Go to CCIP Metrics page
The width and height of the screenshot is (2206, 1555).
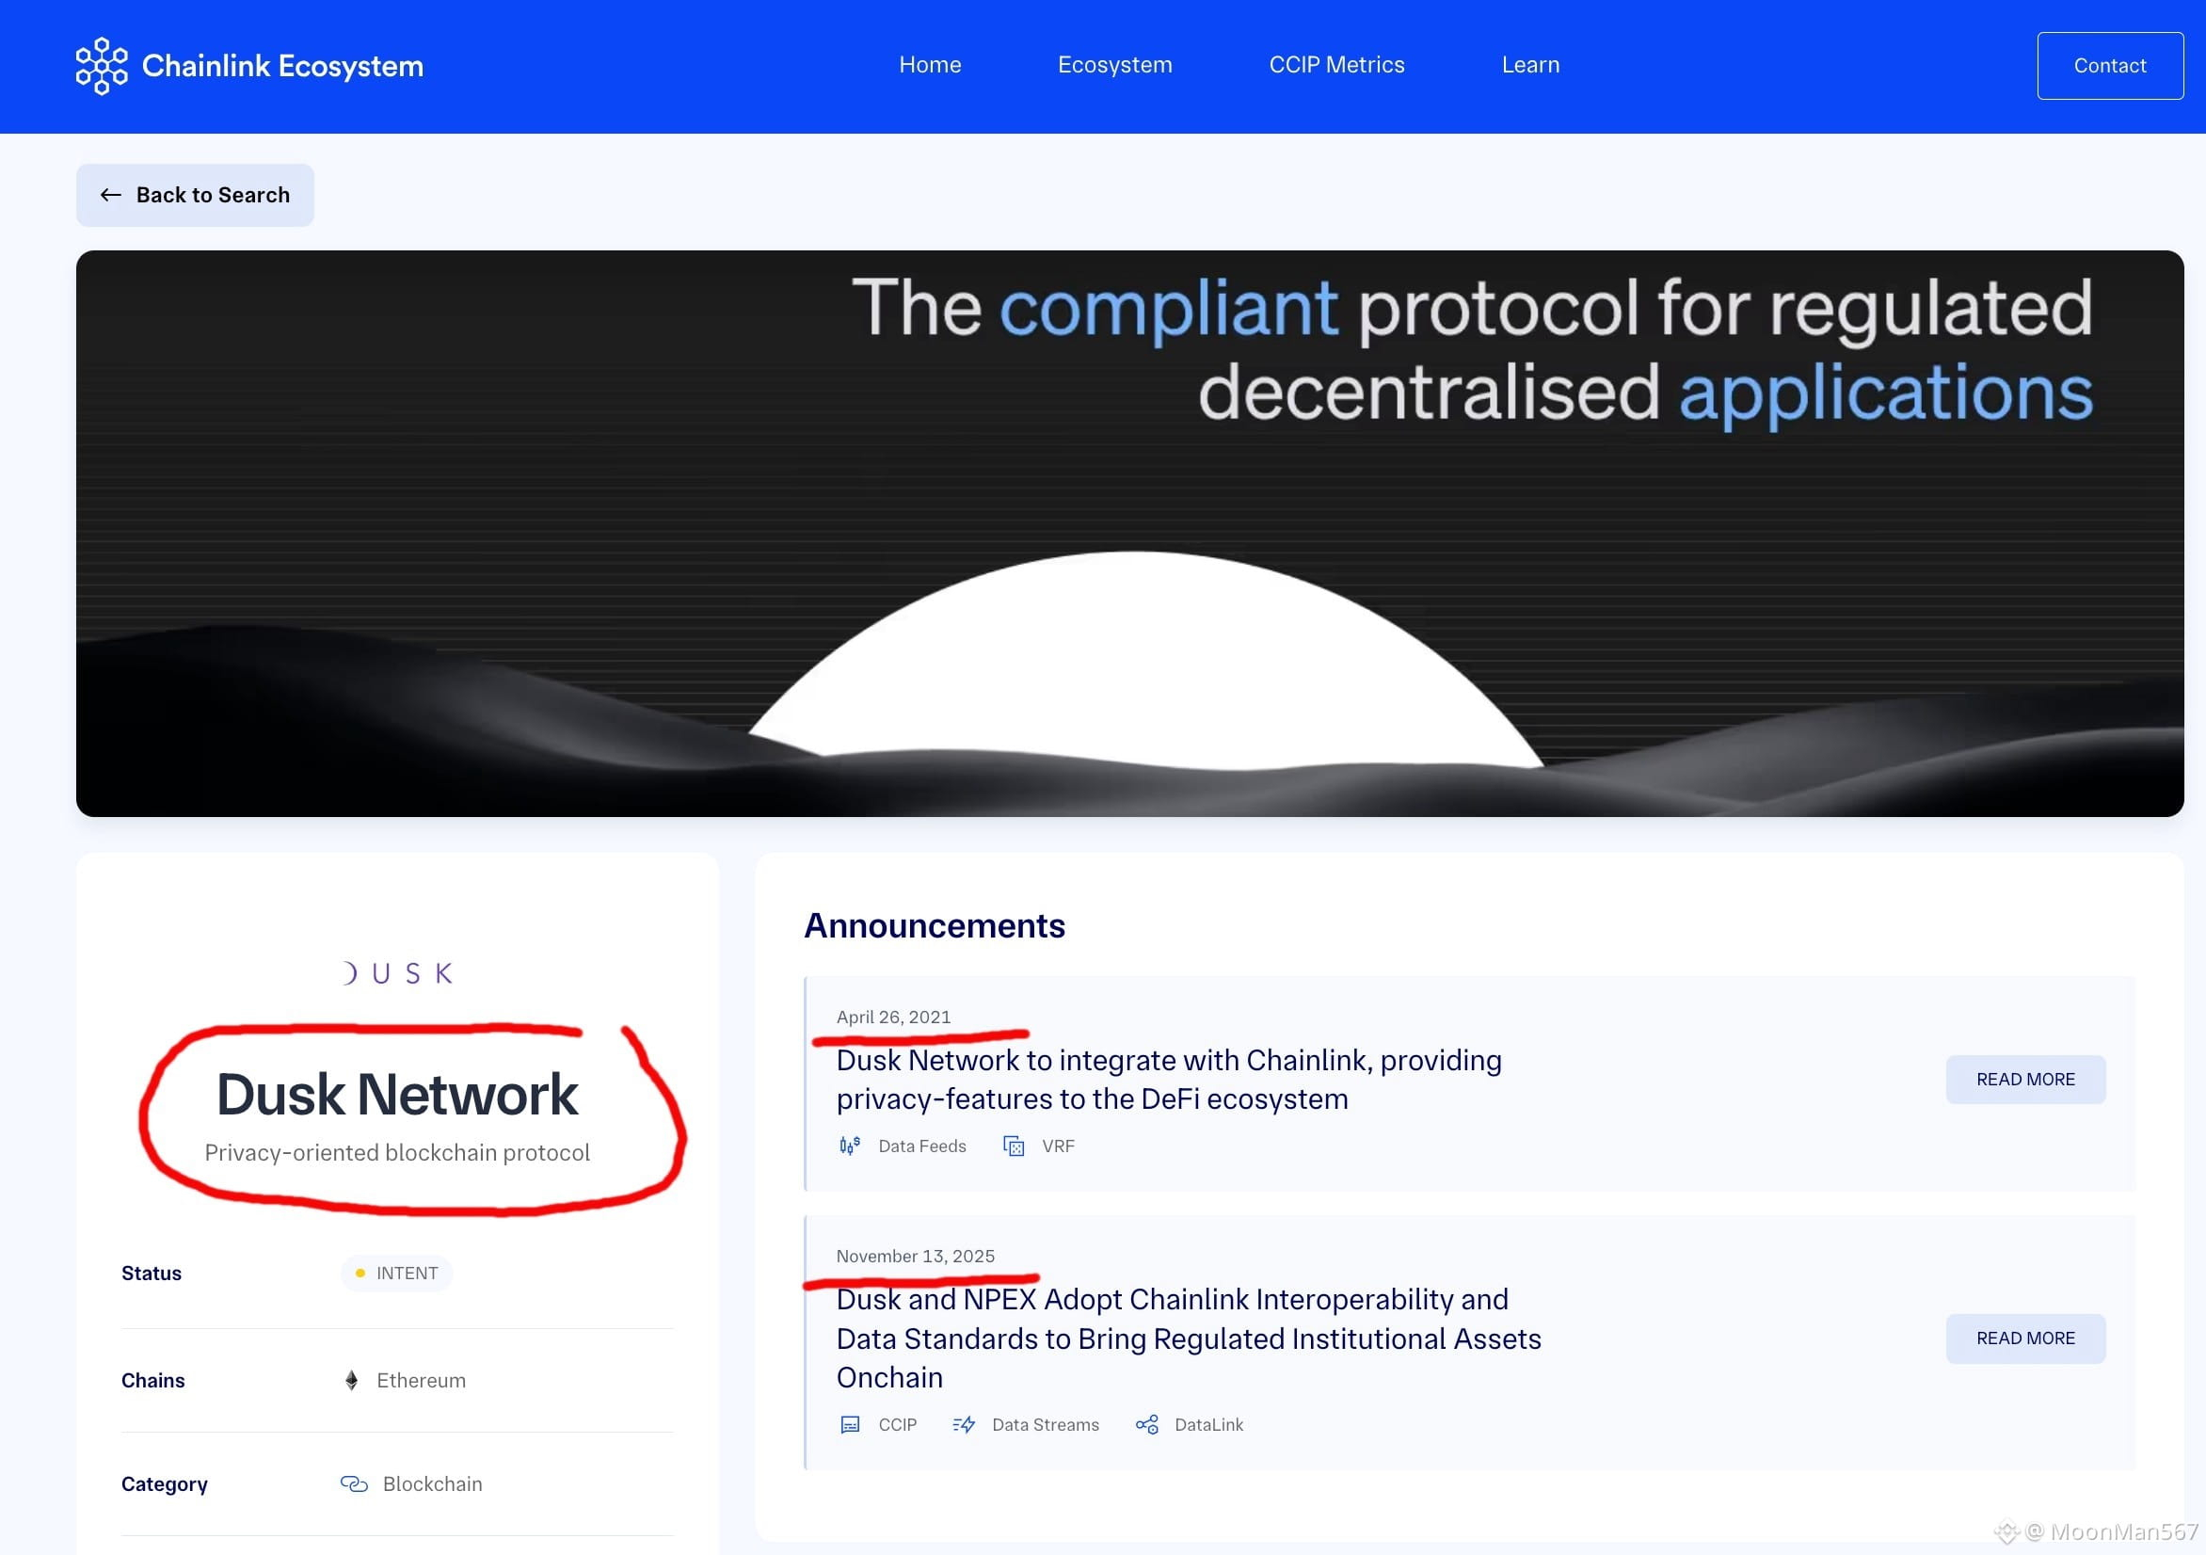pyautogui.click(x=1336, y=64)
